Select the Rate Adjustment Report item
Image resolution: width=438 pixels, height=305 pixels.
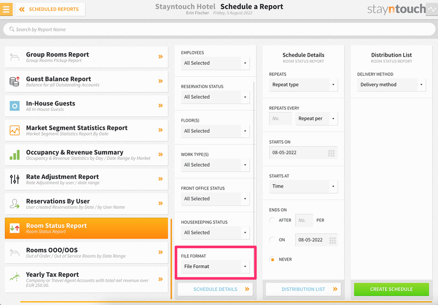point(86,179)
